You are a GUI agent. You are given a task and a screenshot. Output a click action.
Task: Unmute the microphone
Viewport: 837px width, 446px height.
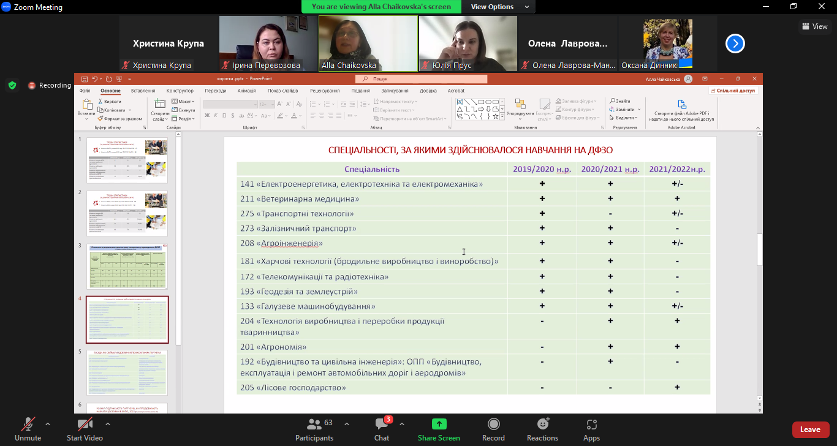pos(28,424)
